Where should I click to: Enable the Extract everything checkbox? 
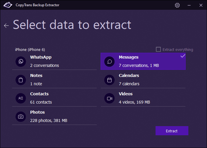(158, 49)
